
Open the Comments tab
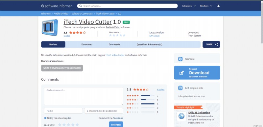(114, 44)
